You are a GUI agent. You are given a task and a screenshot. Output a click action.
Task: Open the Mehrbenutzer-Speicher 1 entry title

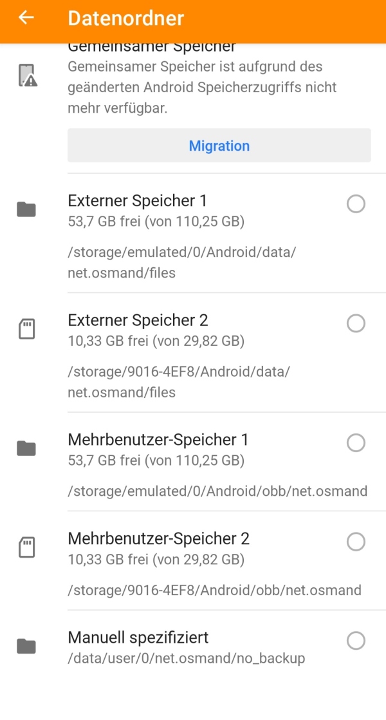pyautogui.click(x=158, y=440)
